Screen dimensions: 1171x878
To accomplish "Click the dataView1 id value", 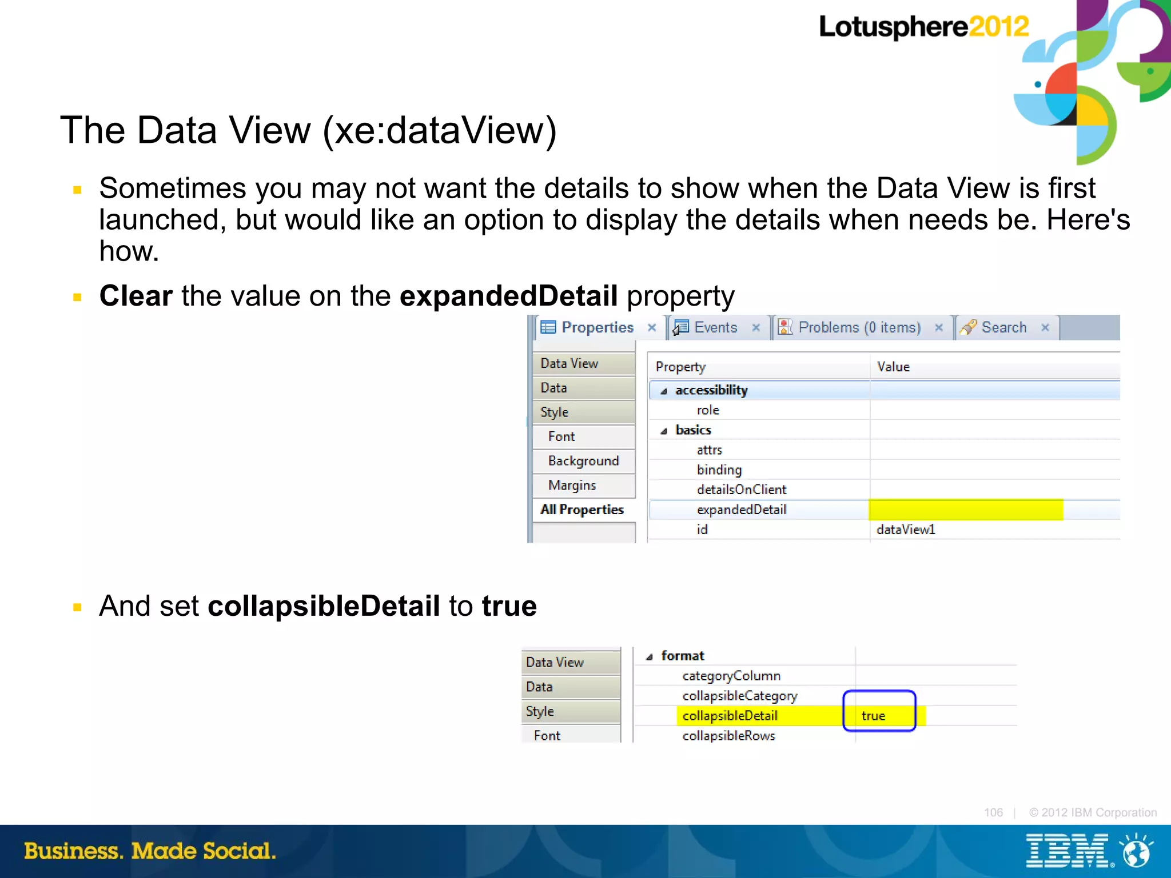I will point(906,530).
